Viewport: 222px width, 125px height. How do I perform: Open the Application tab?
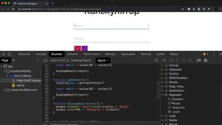pyautogui.click(x=128, y=54)
